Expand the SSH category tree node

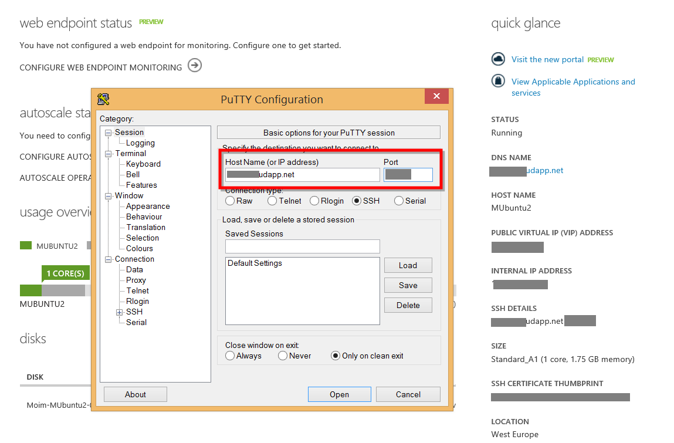(120, 312)
